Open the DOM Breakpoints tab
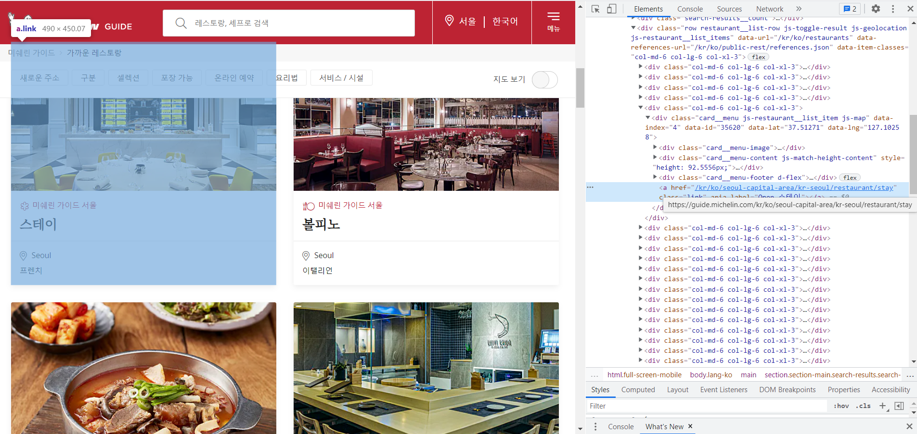 click(x=787, y=390)
